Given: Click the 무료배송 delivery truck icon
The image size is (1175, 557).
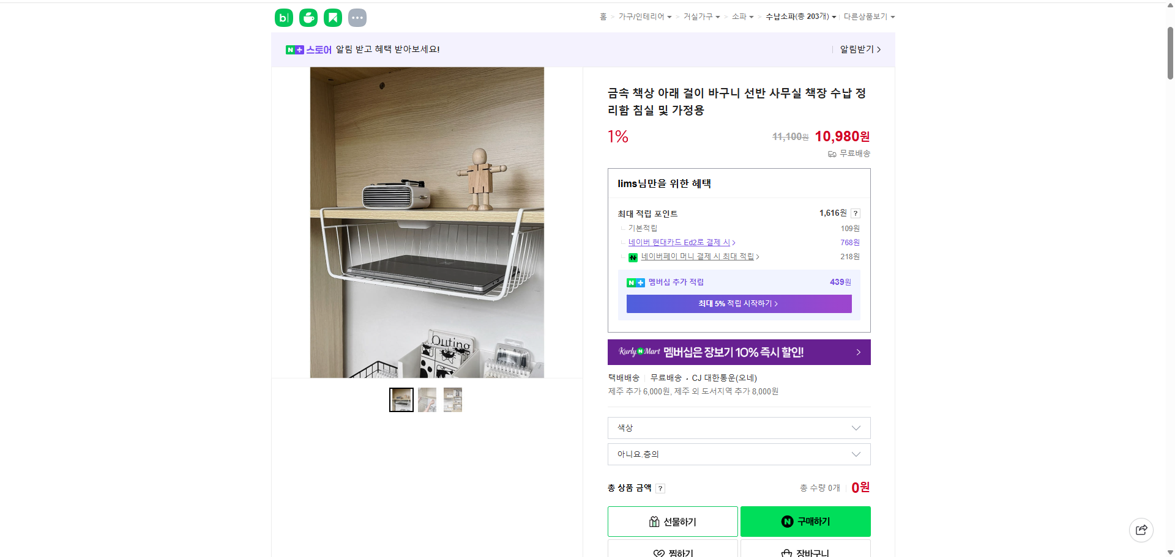Looking at the screenshot, I should (832, 154).
